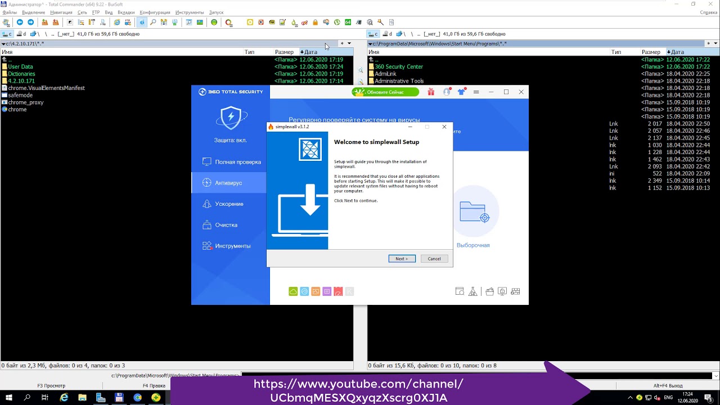Open the Навигация menu
This screenshot has width=720, height=405.
tap(61, 12)
